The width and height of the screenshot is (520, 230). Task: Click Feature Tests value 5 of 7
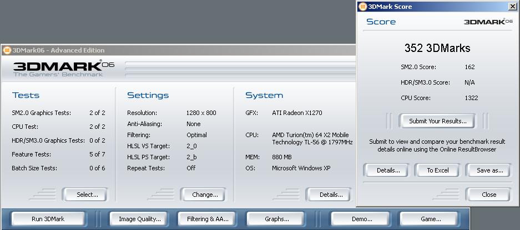tap(97, 154)
